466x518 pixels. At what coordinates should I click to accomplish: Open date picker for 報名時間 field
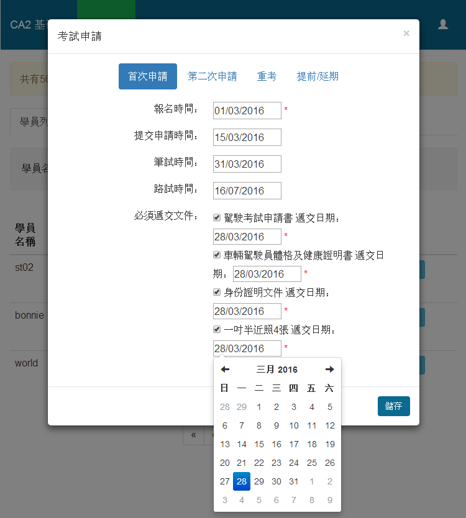point(247,111)
